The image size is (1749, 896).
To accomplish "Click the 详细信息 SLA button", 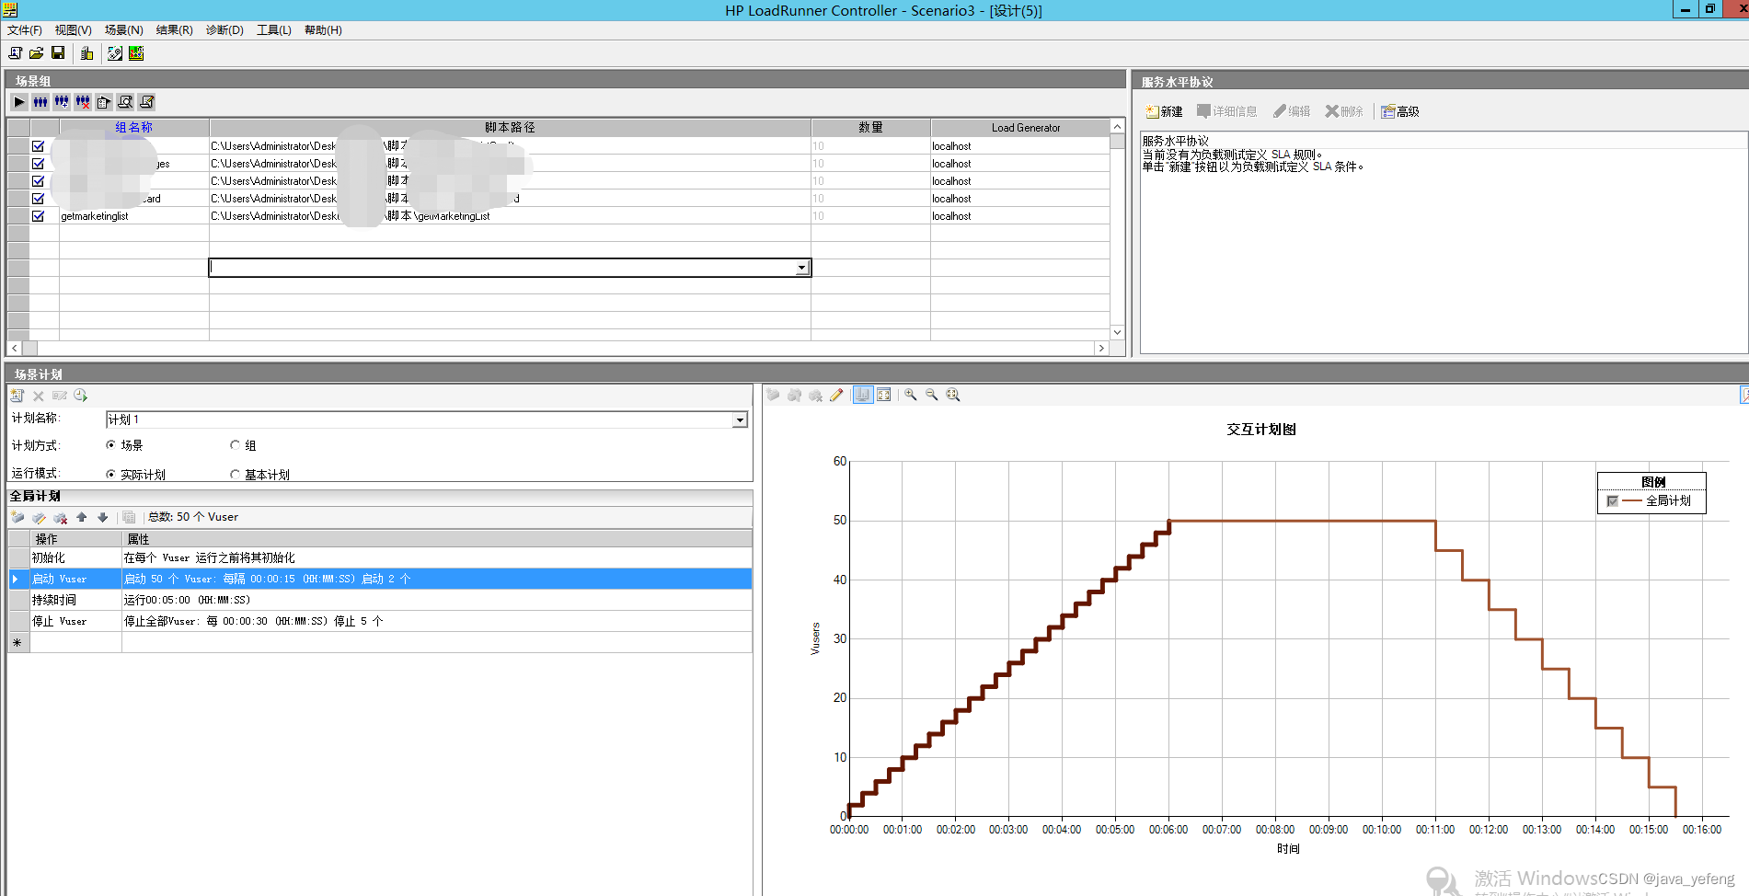I will point(1226,111).
